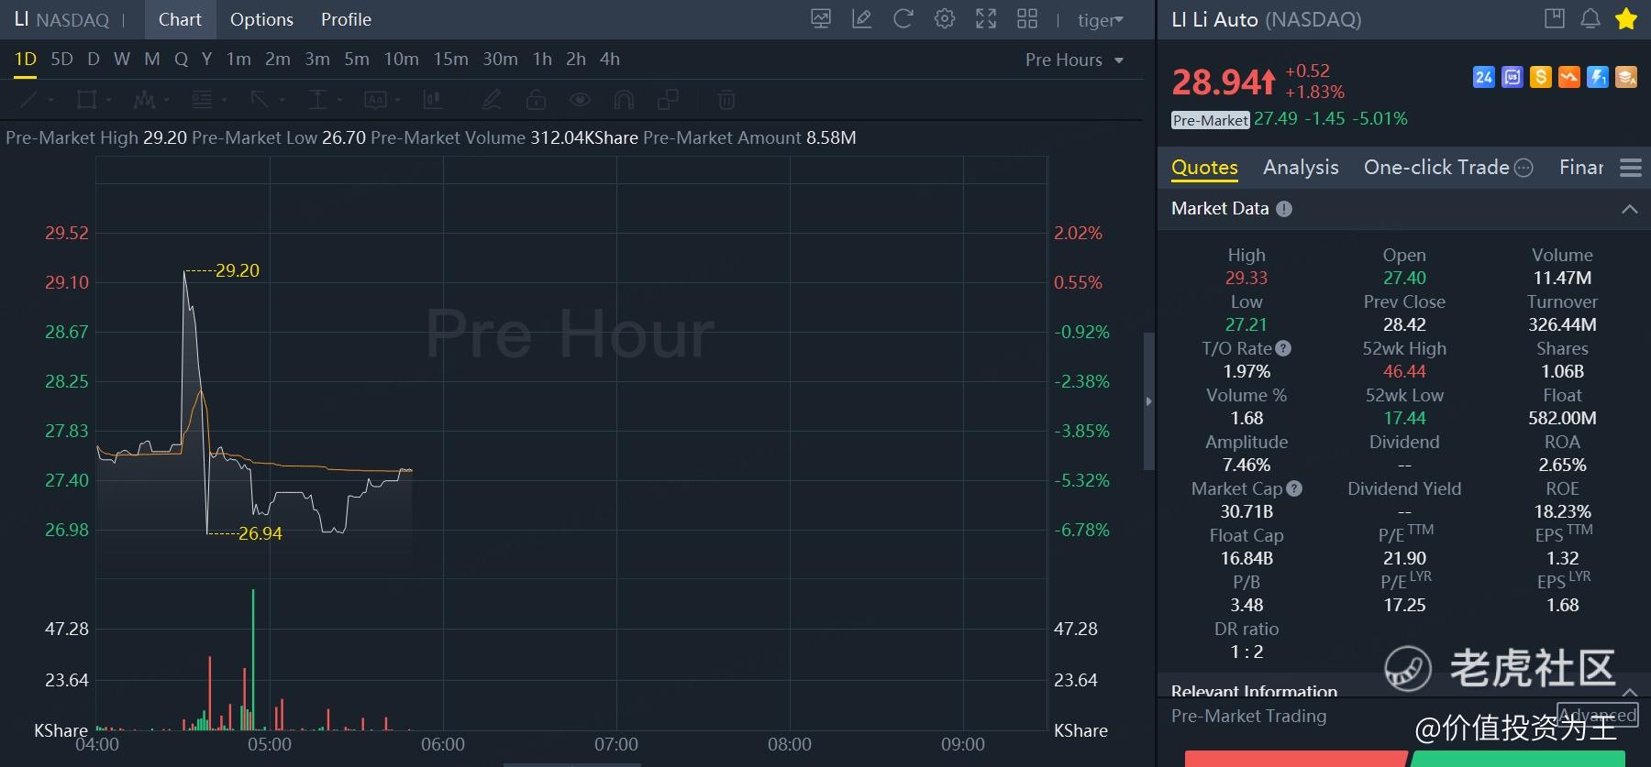Expand the rectangle tool dropdown arrow
This screenshot has width=1651, height=767.
coord(108,100)
